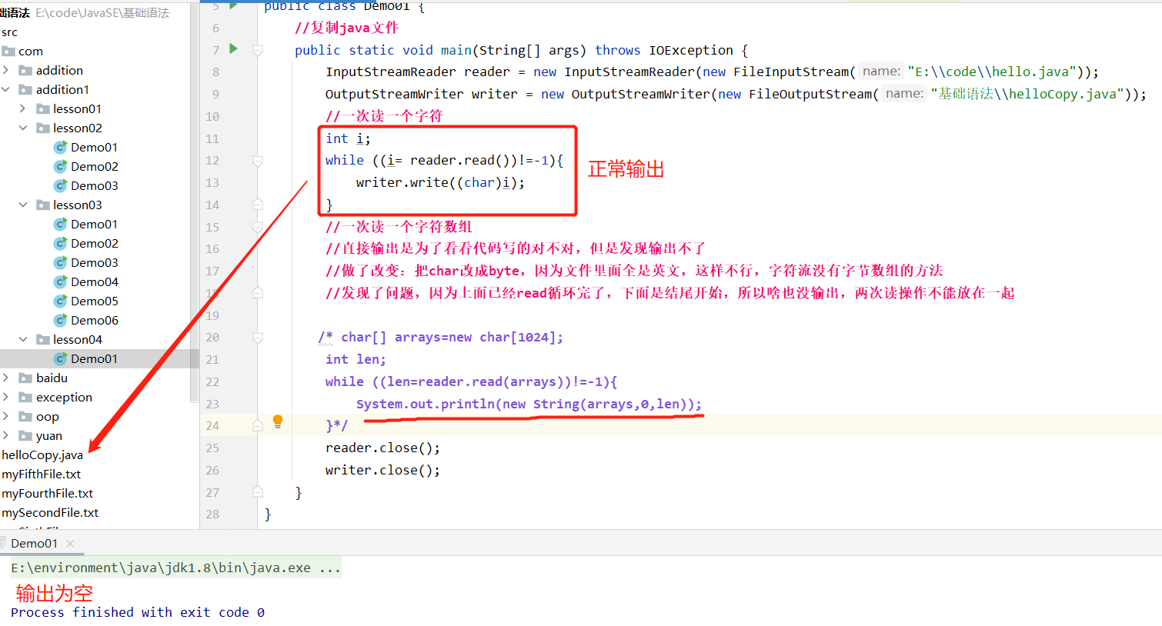Select helloCopy.java in project tree
This screenshot has width=1162, height=626.
click(42, 455)
